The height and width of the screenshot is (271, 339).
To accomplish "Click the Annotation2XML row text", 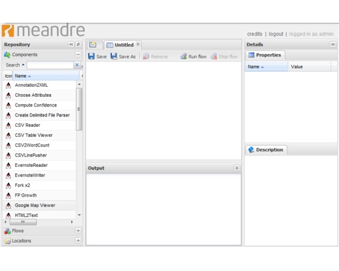I will (31, 85).
